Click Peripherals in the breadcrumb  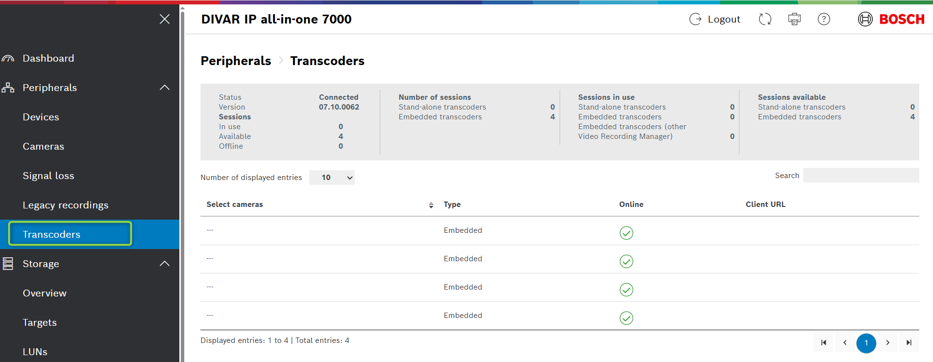coord(236,61)
